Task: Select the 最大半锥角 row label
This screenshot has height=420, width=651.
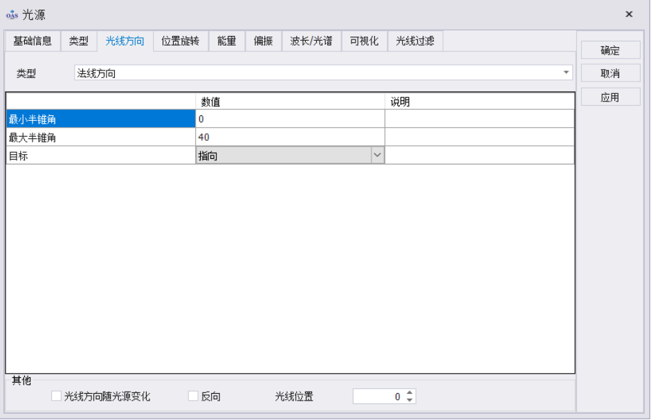Action: 101,137
